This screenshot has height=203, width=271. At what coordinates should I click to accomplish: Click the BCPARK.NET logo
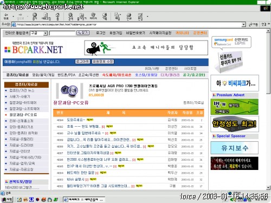[x=34, y=50]
